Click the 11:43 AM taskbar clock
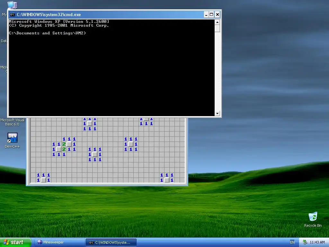 (317, 242)
